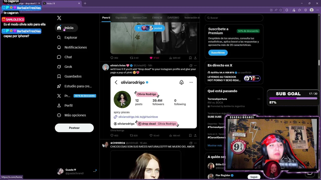
Task: Click the Suscribirse button
Action: point(218,53)
